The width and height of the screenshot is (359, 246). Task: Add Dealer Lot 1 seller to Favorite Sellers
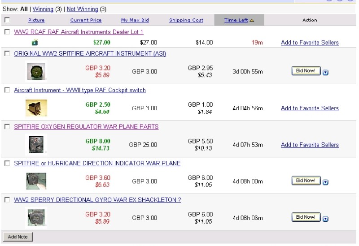tap(310, 43)
